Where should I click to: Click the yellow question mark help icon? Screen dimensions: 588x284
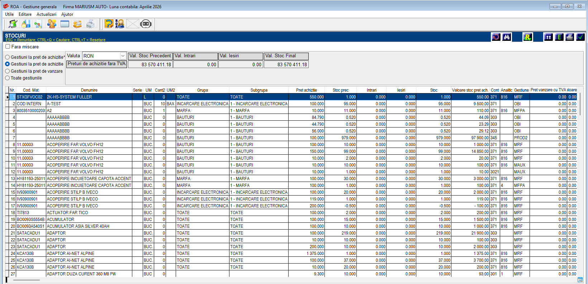pos(109,24)
